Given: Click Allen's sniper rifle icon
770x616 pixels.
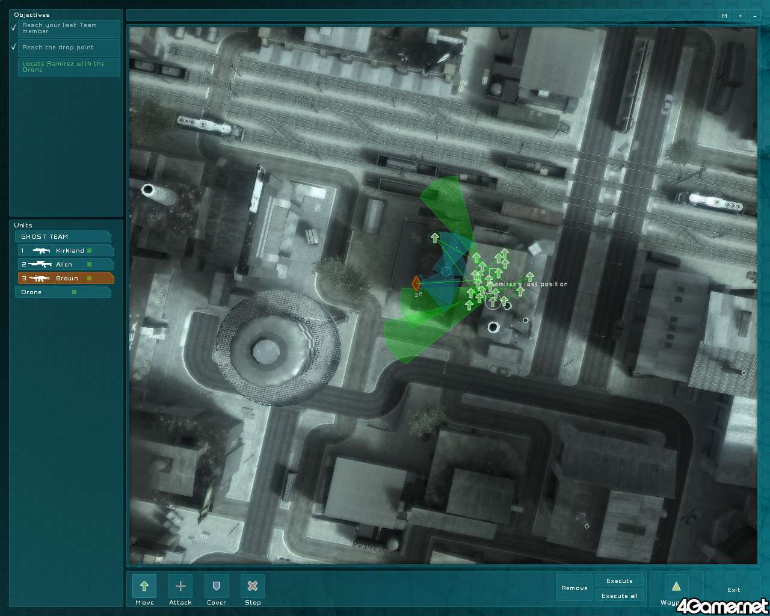Looking at the screenshot, I should pyautogui.click(x=40, y=265).
